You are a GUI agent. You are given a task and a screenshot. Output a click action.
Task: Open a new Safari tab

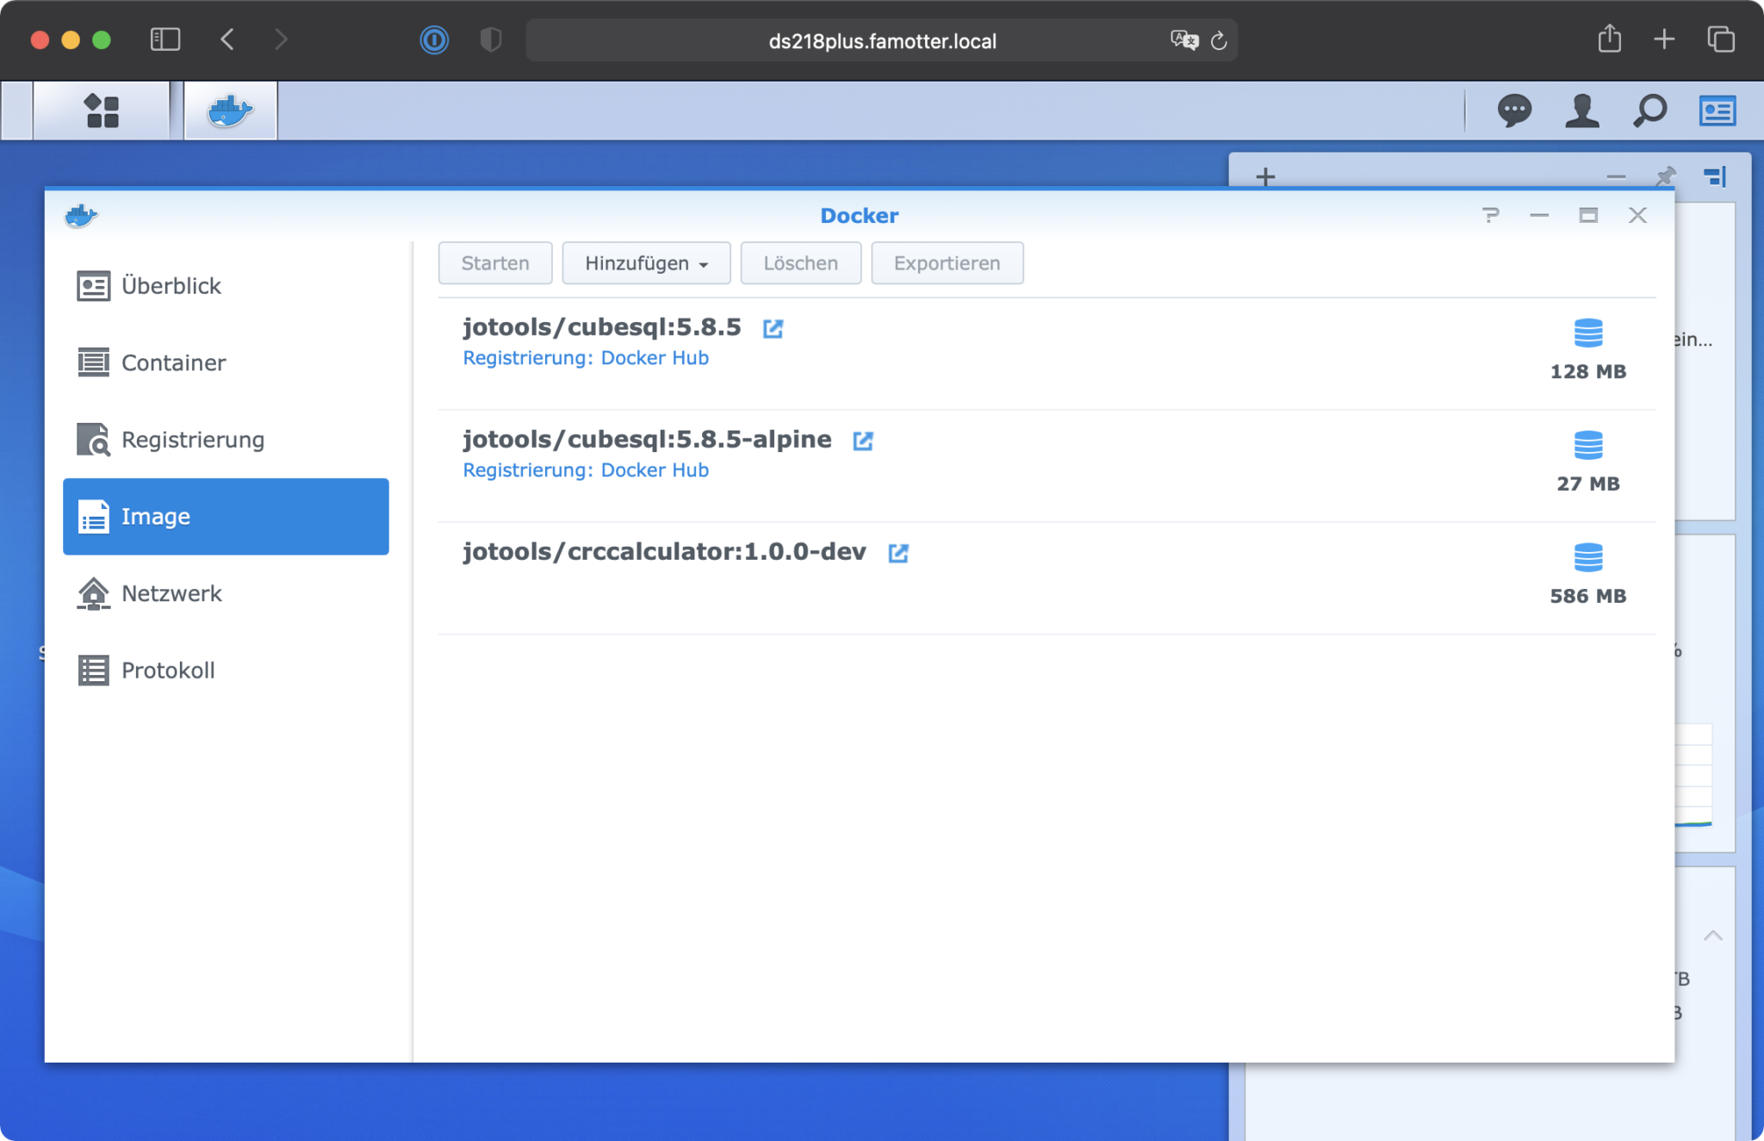[1664, 40]
